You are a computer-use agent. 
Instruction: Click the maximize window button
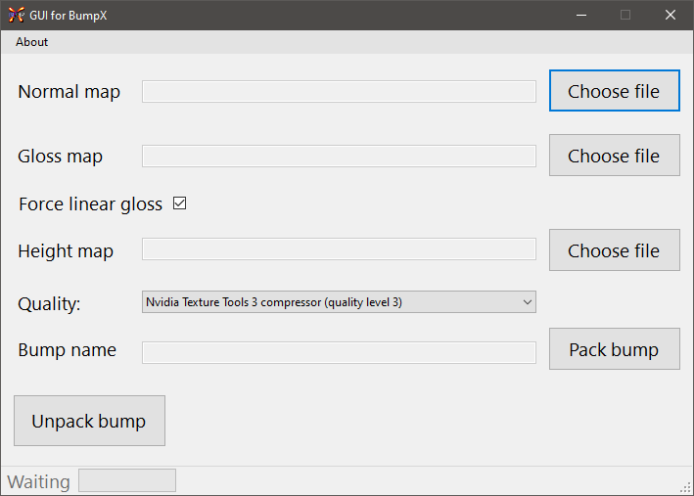[x=625, y=15]
